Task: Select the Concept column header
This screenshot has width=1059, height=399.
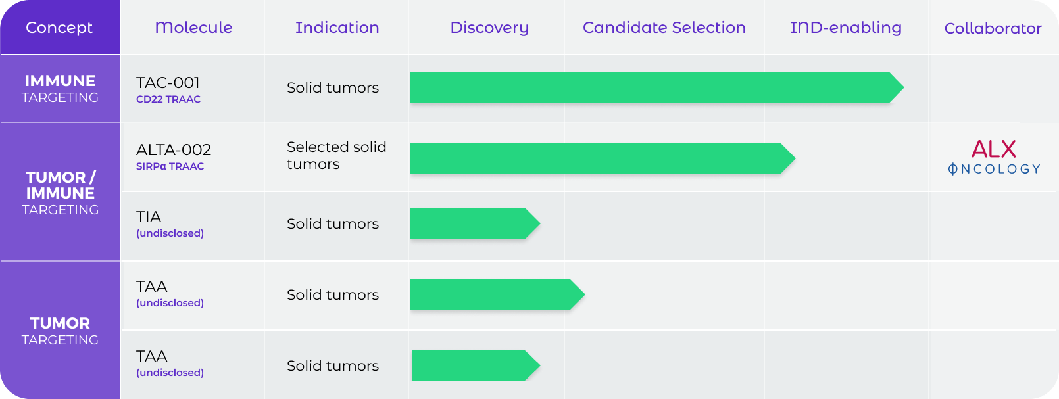Action: click(59, 28)
